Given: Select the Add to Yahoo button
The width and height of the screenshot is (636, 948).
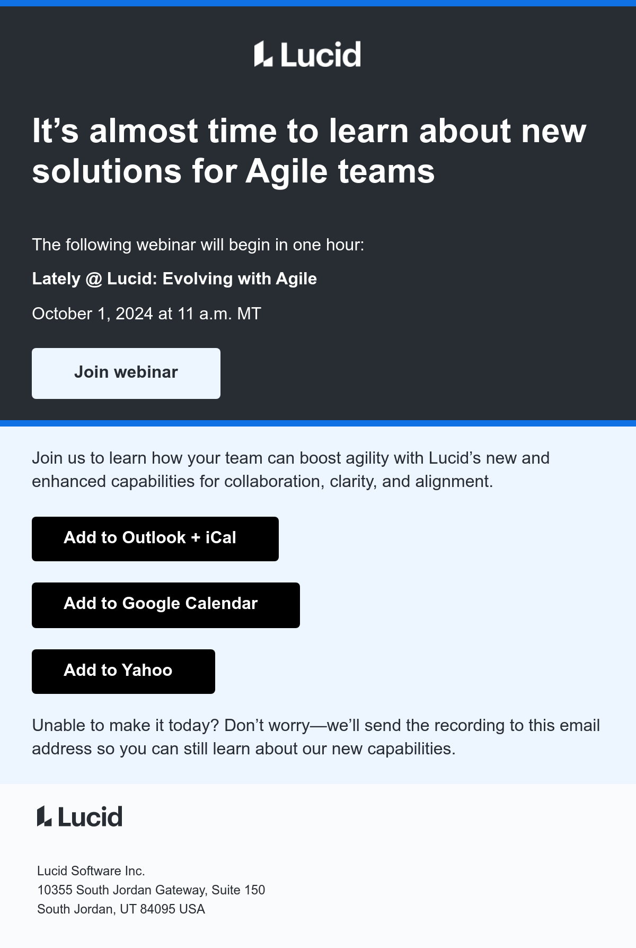Looking at the screenshot, I should (x=123, y=672).
